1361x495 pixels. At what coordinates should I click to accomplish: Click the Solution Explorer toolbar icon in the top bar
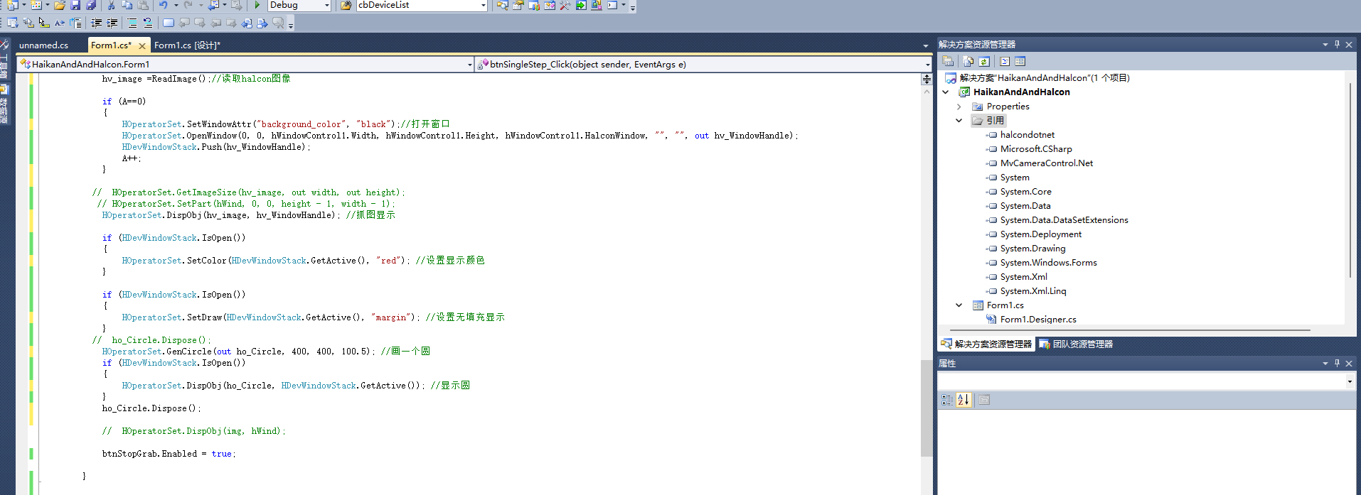click(502, 5)
